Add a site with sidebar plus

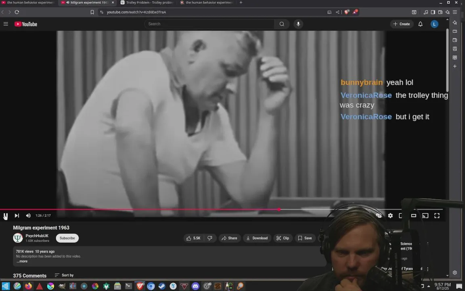pos(455,66)
